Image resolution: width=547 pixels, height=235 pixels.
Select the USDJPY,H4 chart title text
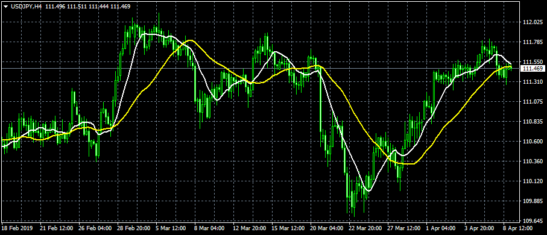[25, 6]
